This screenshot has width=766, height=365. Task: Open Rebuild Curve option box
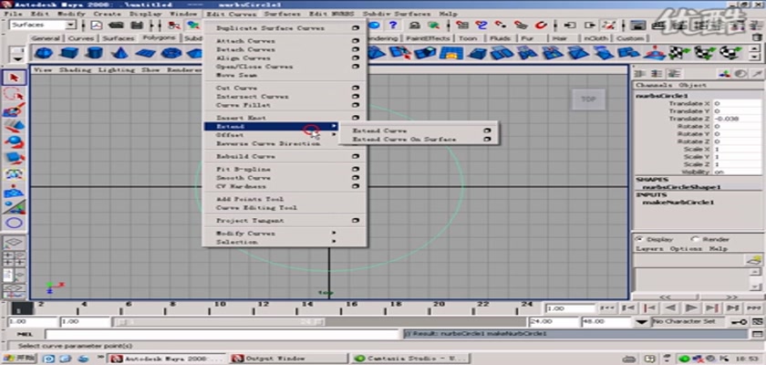[x=356, y=156]
